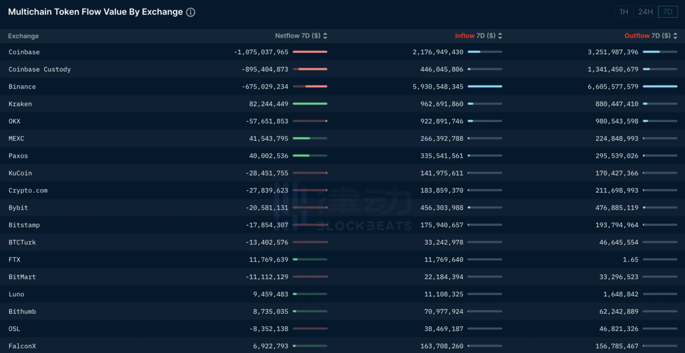Click Binance blue outflow bar
Screen dimensions: 685x353
tap(660, 86)
